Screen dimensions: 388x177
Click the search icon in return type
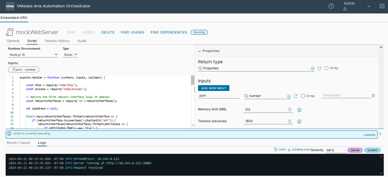[x=200, y=68]
